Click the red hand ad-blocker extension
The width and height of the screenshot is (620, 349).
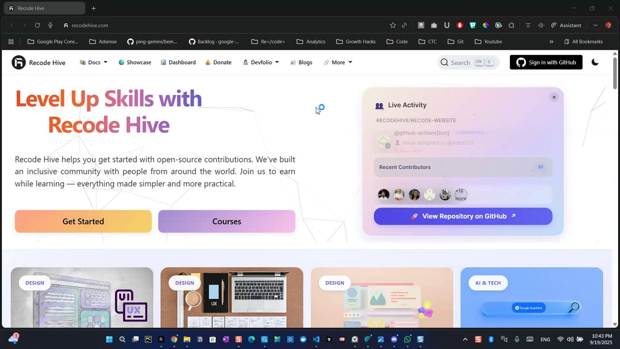(x=460, y=25)
